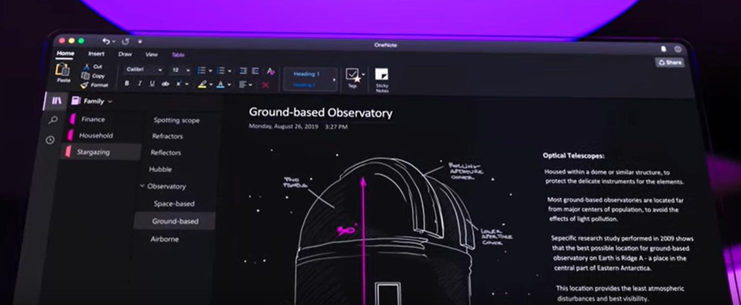Click the Ground-based Observatory page title
This screenshot has height=305, width=741.
[320, 113]
